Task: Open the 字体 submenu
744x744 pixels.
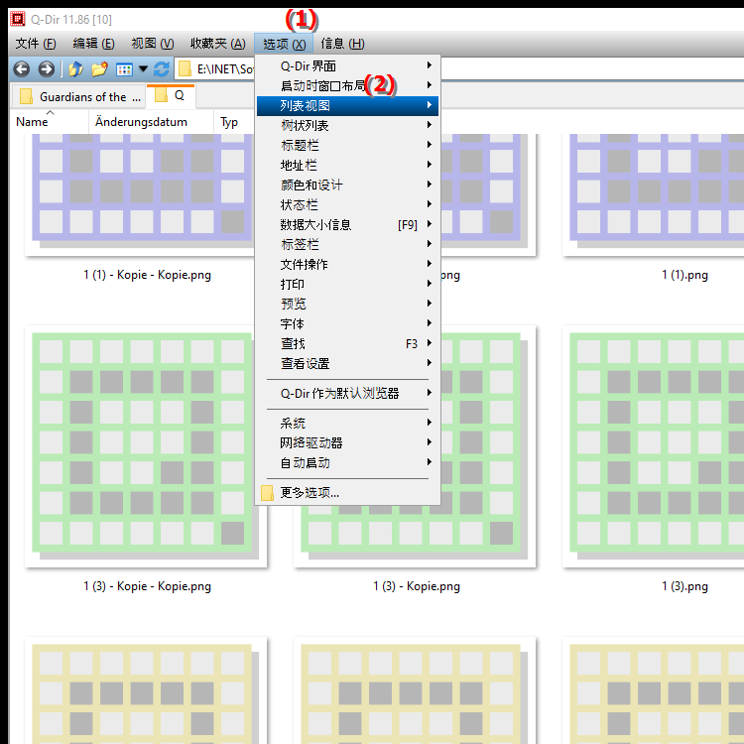Action: 347,324
